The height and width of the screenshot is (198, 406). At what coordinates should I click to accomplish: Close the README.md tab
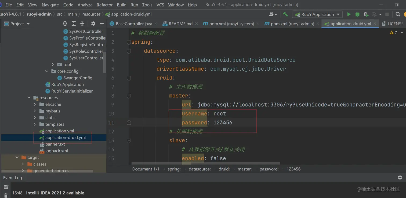196,24
